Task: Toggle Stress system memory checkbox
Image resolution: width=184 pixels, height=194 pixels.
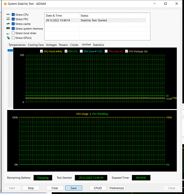Action: (13, 28)
